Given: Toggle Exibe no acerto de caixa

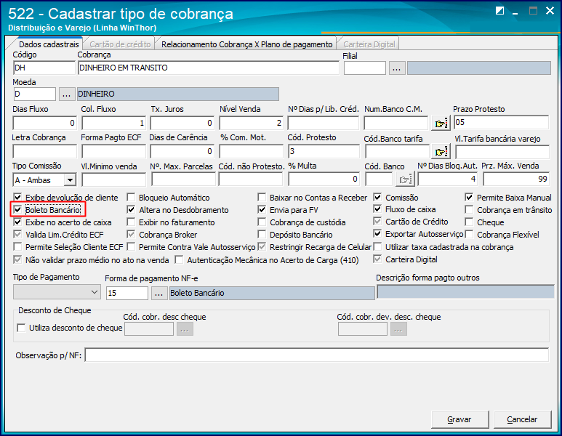Looking at the screenshot, I should tap(17, 222).
